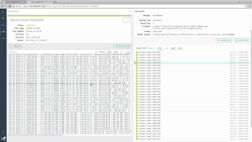The image size is (252, 142).
Task: Click green status dot of task 5290,5291
Action: point(137,105)
